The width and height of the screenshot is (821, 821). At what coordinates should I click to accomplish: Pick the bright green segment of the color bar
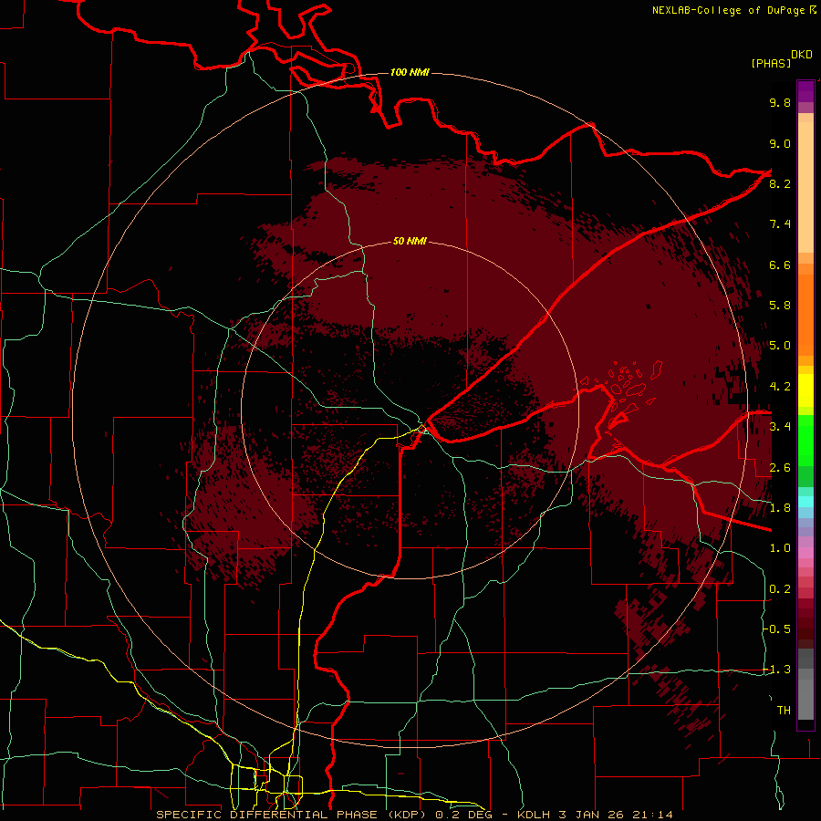[x=805, y=440]
